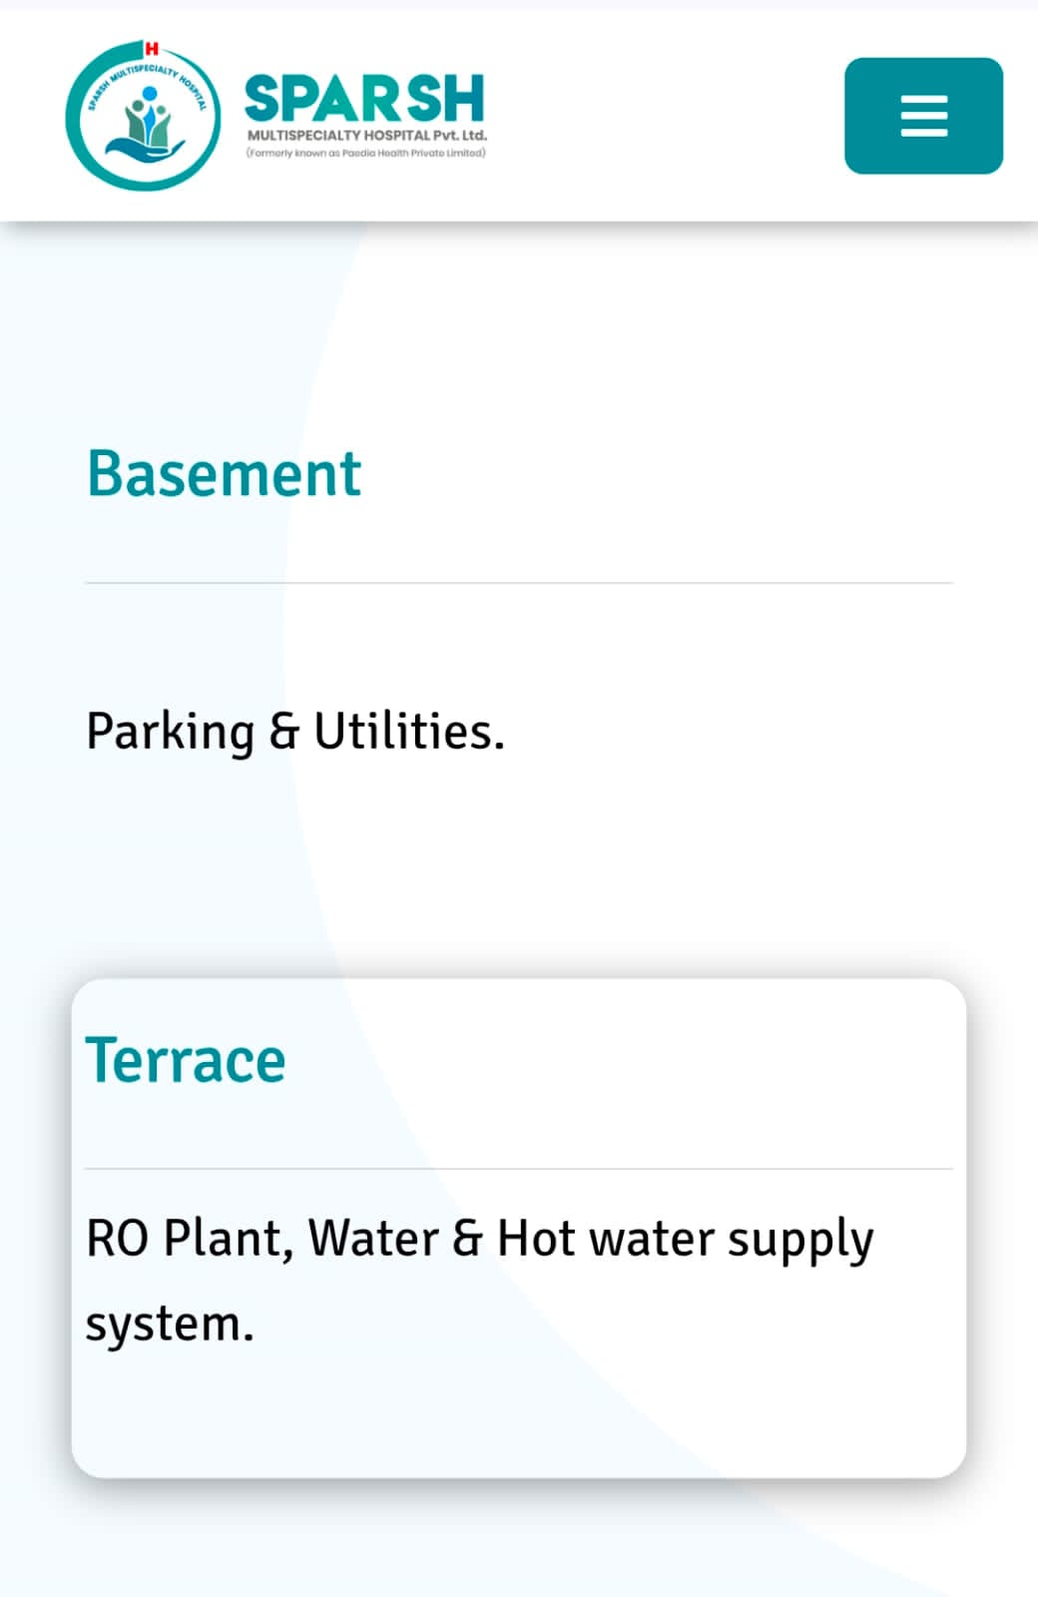The height and width of the screenshot is (1597, 1038).
Task: Click the 'MULTISPECIALTY HOSPITAL Pvt. Ltd.' subtitle
Action: (366, 135)
